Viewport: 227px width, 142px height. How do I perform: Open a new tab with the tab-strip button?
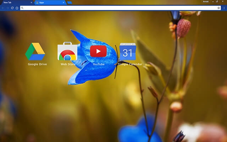[x=70, y=2]
